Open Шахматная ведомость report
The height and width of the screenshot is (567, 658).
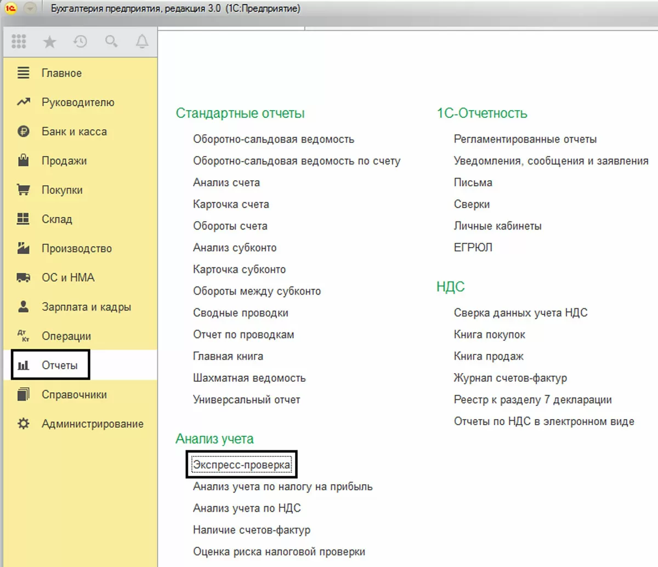click(249, 378)
